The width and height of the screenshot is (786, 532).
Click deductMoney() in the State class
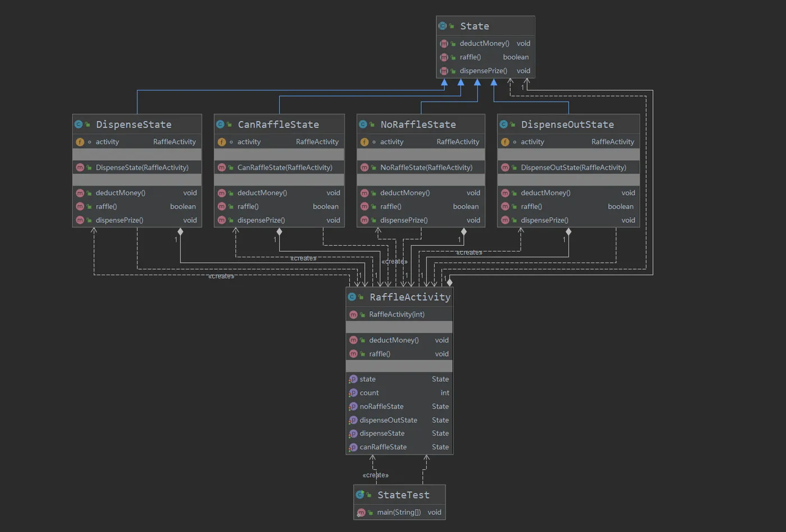pos(485,43)
